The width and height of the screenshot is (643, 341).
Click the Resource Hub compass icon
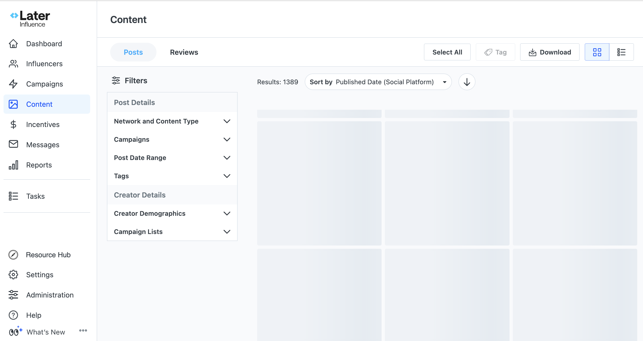13,255
